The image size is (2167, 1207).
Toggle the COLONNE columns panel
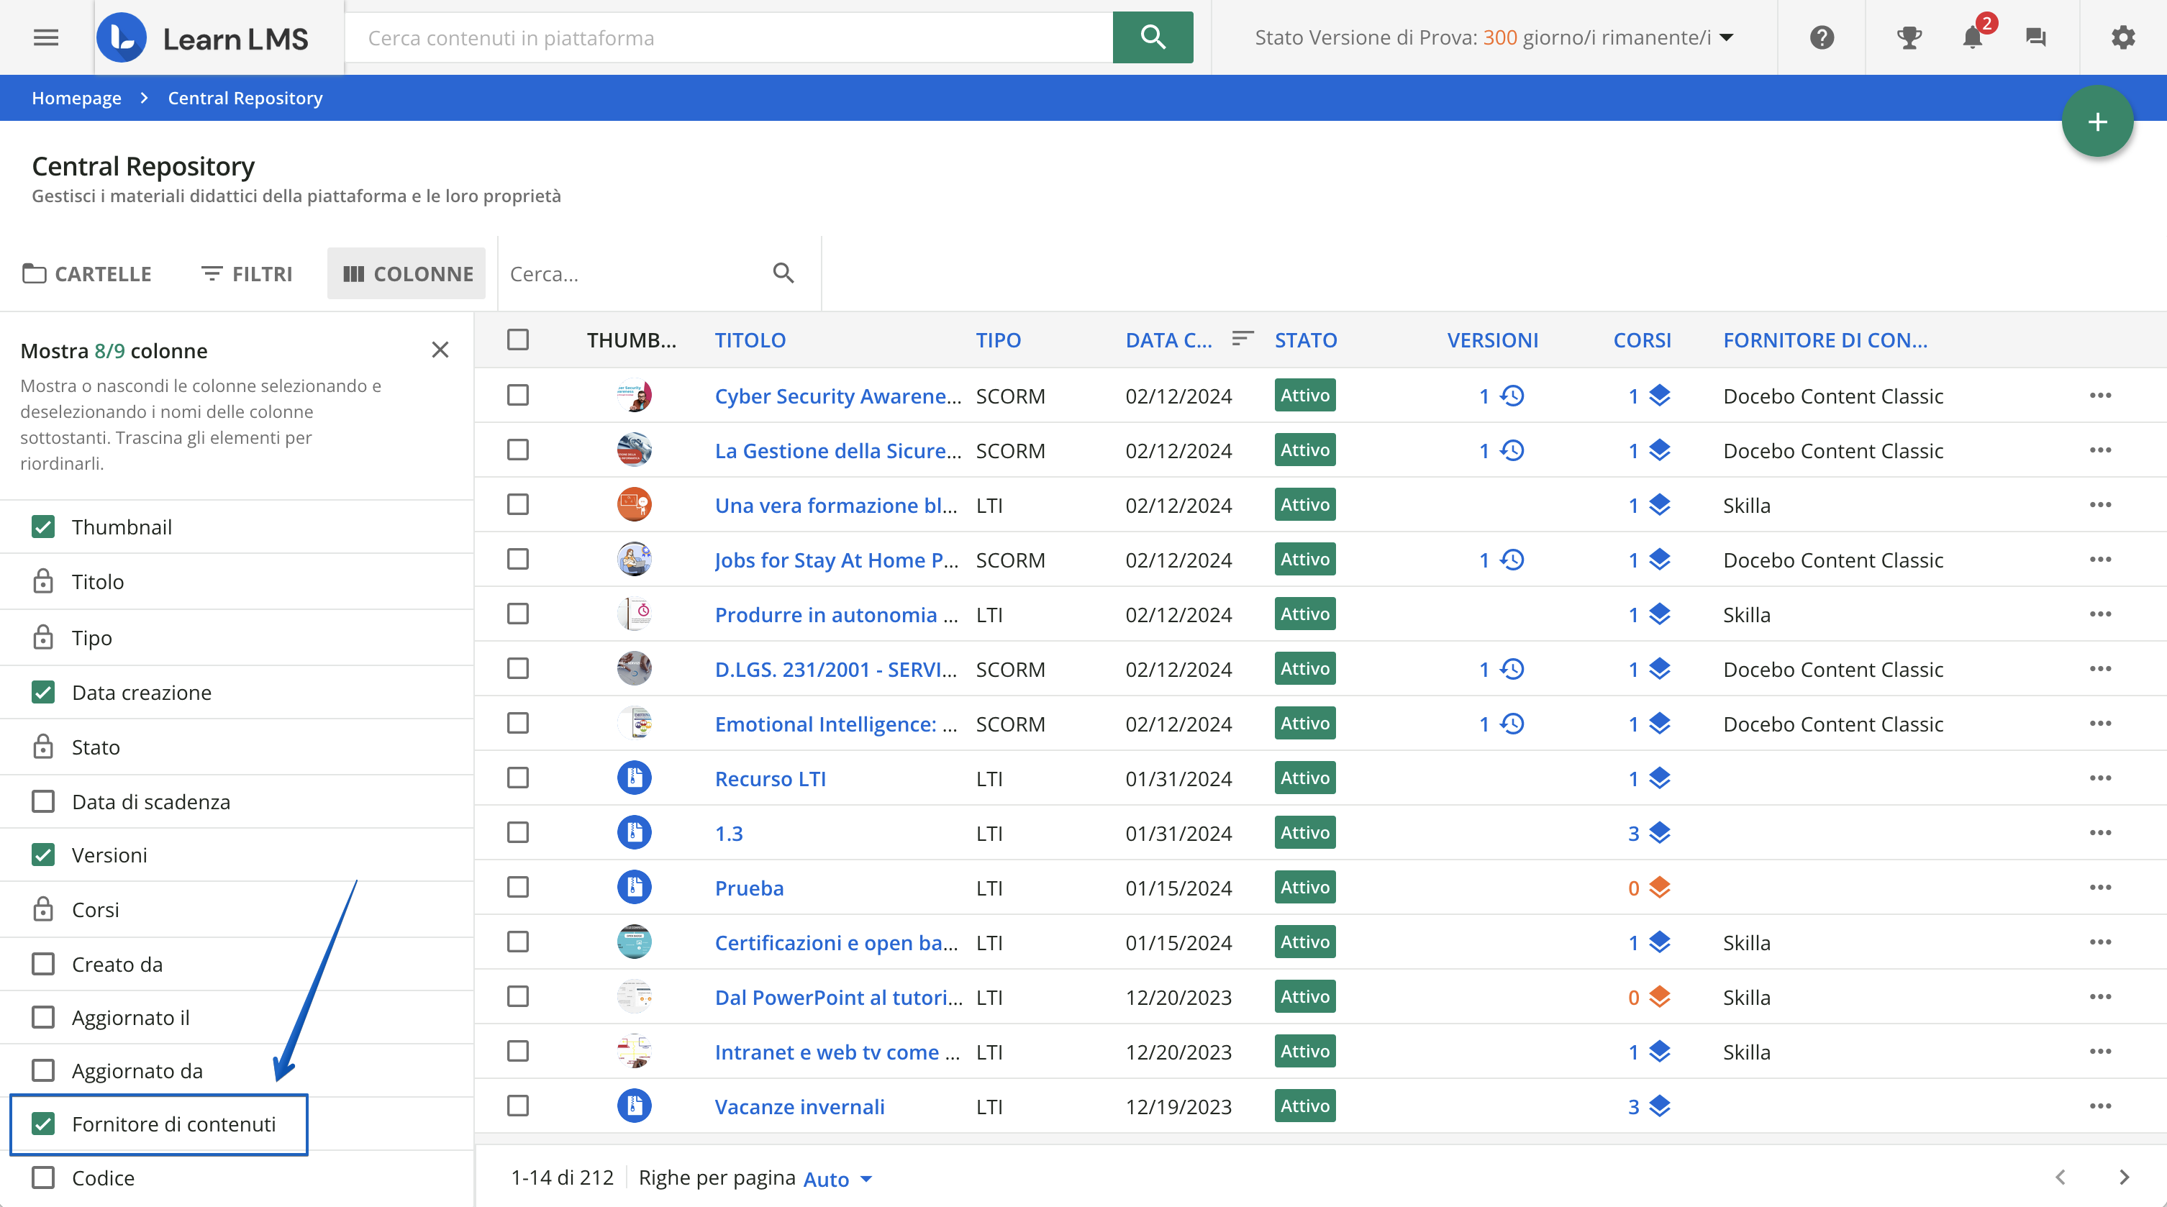click(x=407, y=273)
